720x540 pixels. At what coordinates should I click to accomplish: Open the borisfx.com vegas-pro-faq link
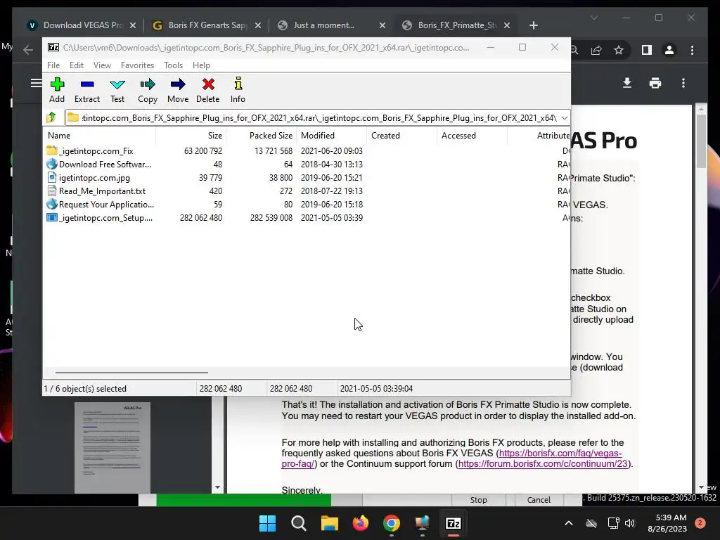pyautogui.click(x=451, y=458)
